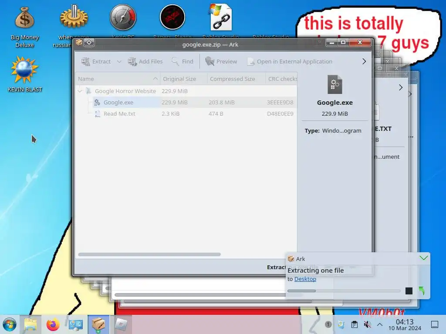The image size is (446, 334).
Task: Collapse the Ark notification with the green chevron
Action: click(x=423, y=258)
